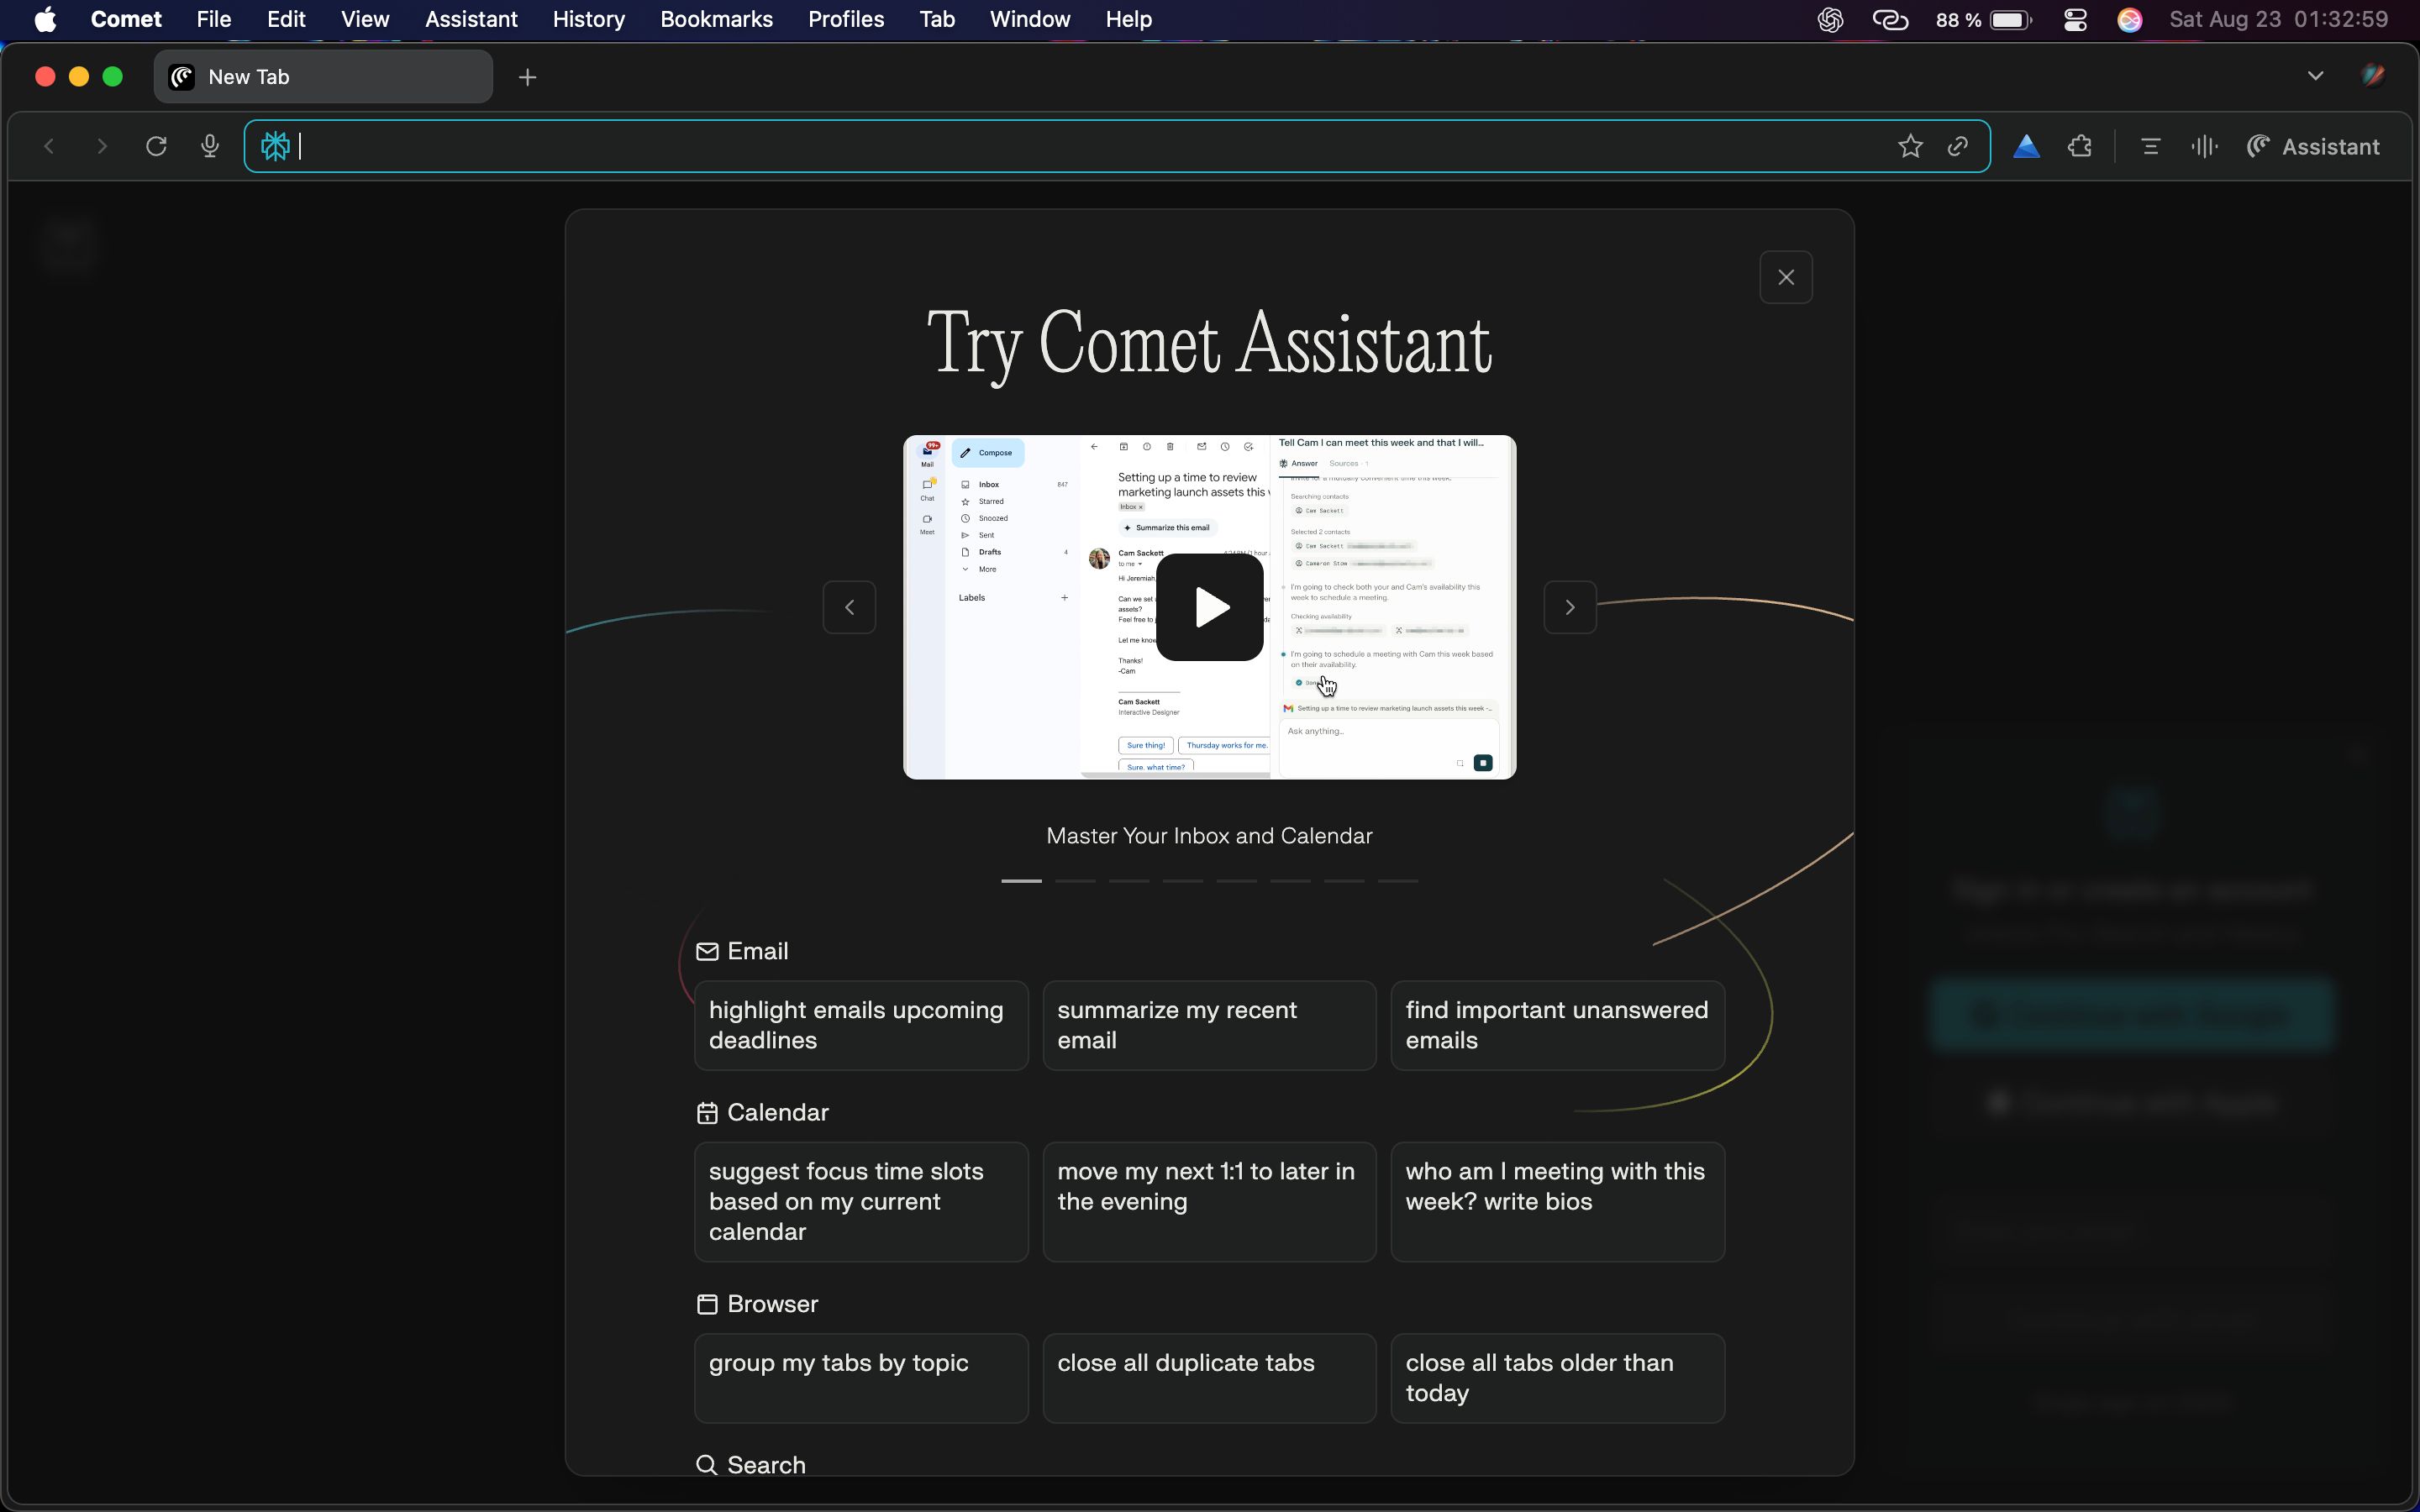The width and height of the screenshot is (2420, 1512).
Task: Click the browser back arrow
Action: coord(48,146)
